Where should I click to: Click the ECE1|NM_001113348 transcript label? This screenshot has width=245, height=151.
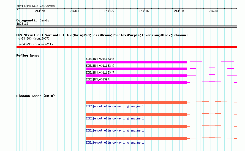click(x=100, y=59)
